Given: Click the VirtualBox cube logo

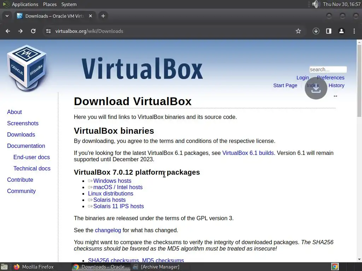Looking at the screenshot, I should (x=27, y=68).
